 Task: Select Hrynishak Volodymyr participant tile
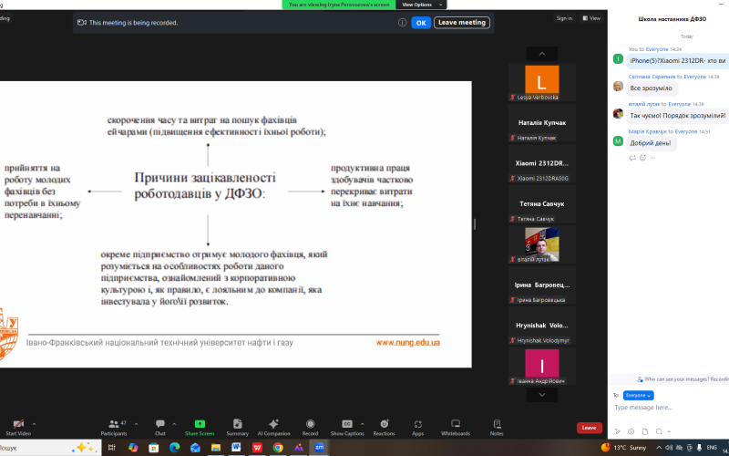coord(541,326)
